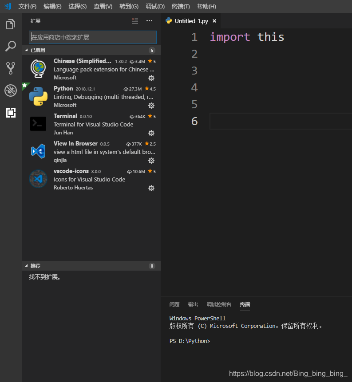Place cursor on 'this' in line 1
Image resolution: width=352 pixels, height=382 pixels.
point(271,37)
